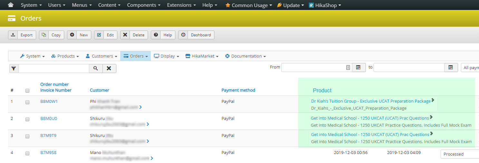Click the order search text field
The image size is (479, 163).
pos(54,68)
